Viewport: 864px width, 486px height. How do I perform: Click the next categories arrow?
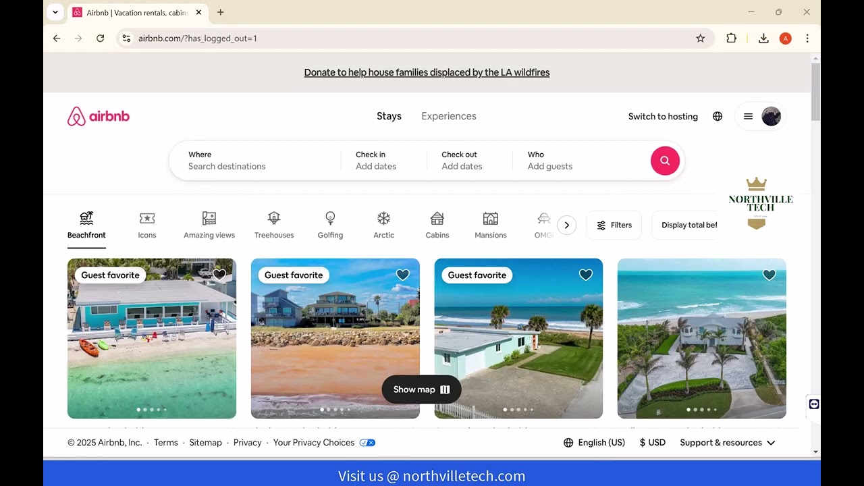click(x=567, y=225)
